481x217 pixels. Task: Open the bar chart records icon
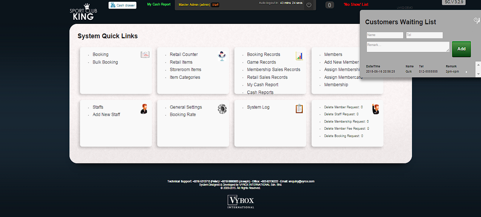tap(299, 56)
